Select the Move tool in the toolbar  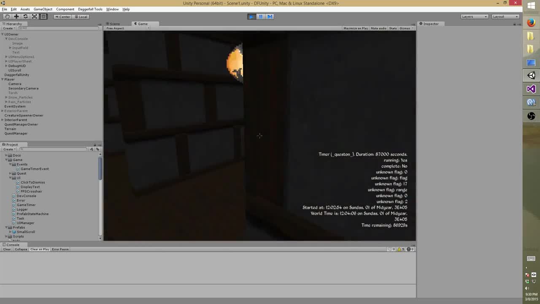[16, 16]
